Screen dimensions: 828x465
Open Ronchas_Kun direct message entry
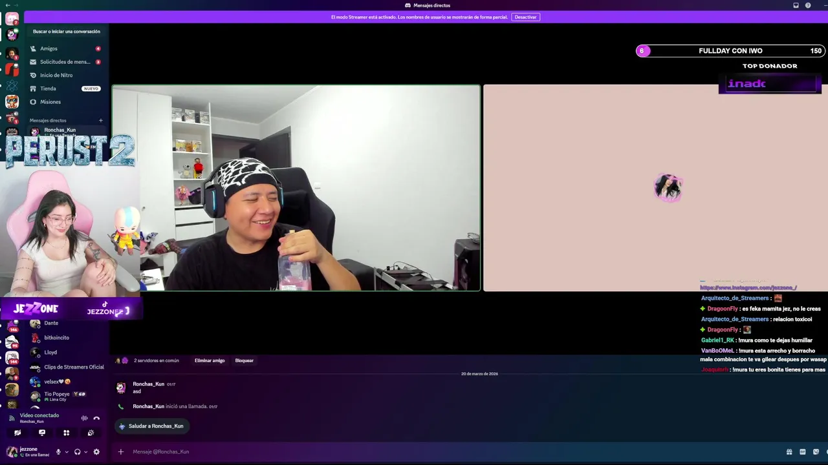click(x=65, y=130)
